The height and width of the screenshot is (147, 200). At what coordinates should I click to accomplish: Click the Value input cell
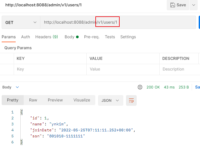pos(123,70)
